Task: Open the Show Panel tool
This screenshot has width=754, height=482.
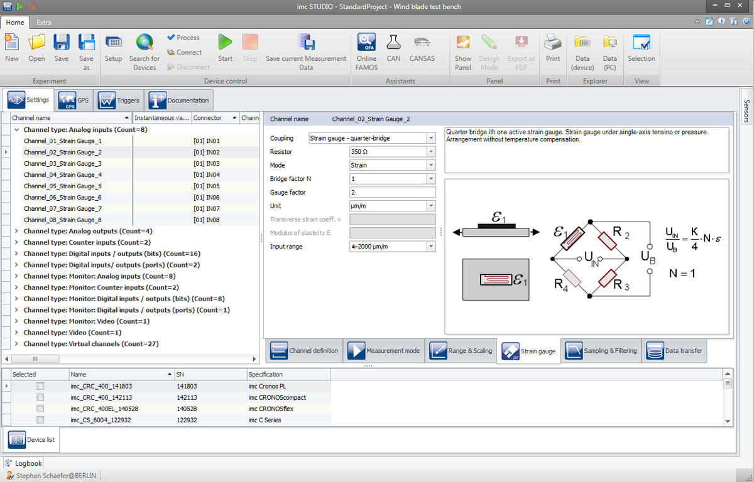Action: point(463,43)
